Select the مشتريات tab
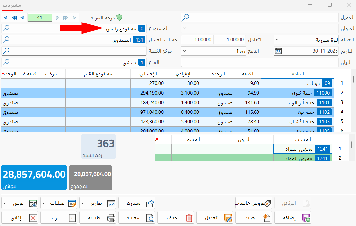This screenshot has height=226, width=356. (12, 6)
